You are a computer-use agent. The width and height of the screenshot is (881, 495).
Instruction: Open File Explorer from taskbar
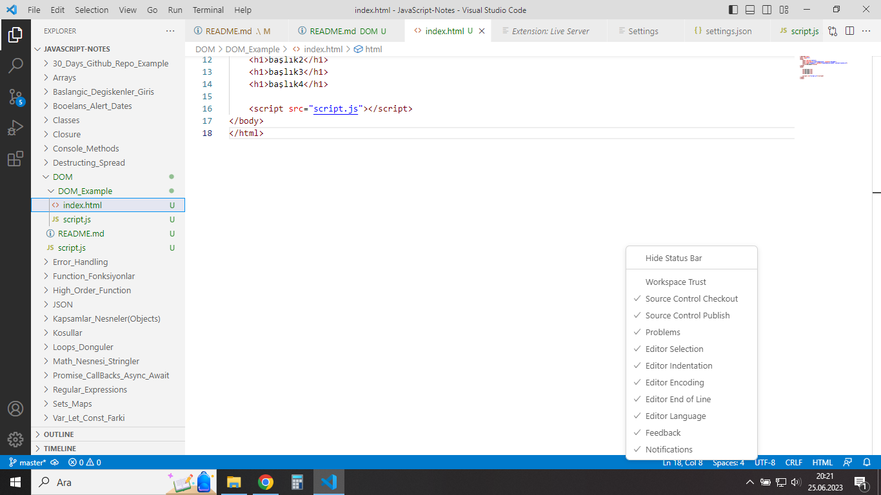pyautogui.click(x=233, y=482)
